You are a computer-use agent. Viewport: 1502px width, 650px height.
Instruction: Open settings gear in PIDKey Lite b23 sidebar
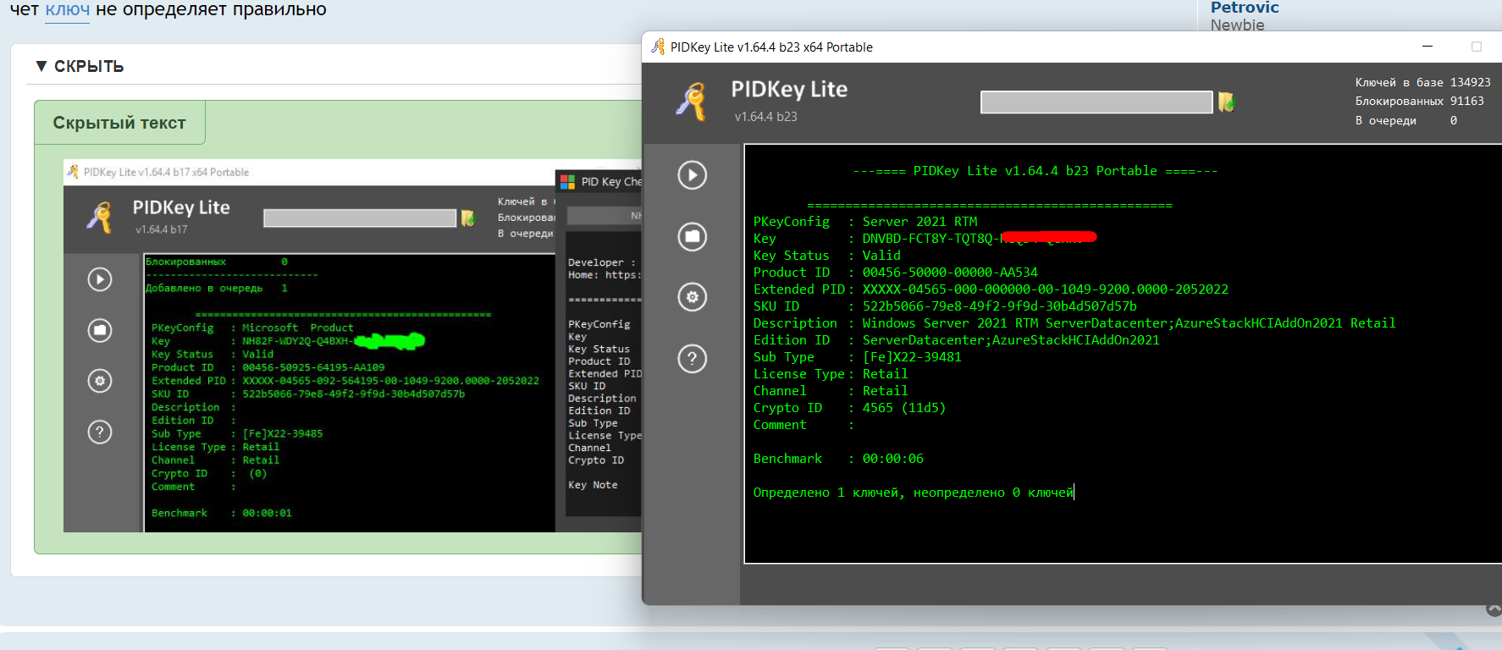[692, 297]
